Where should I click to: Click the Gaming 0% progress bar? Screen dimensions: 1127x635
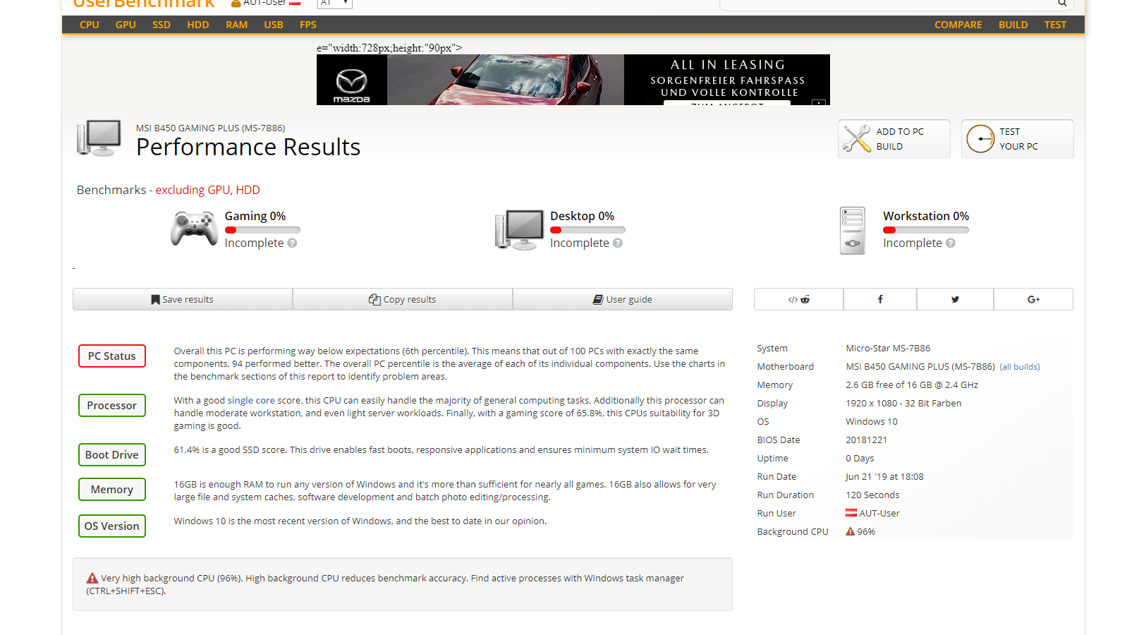pos(262,230)
